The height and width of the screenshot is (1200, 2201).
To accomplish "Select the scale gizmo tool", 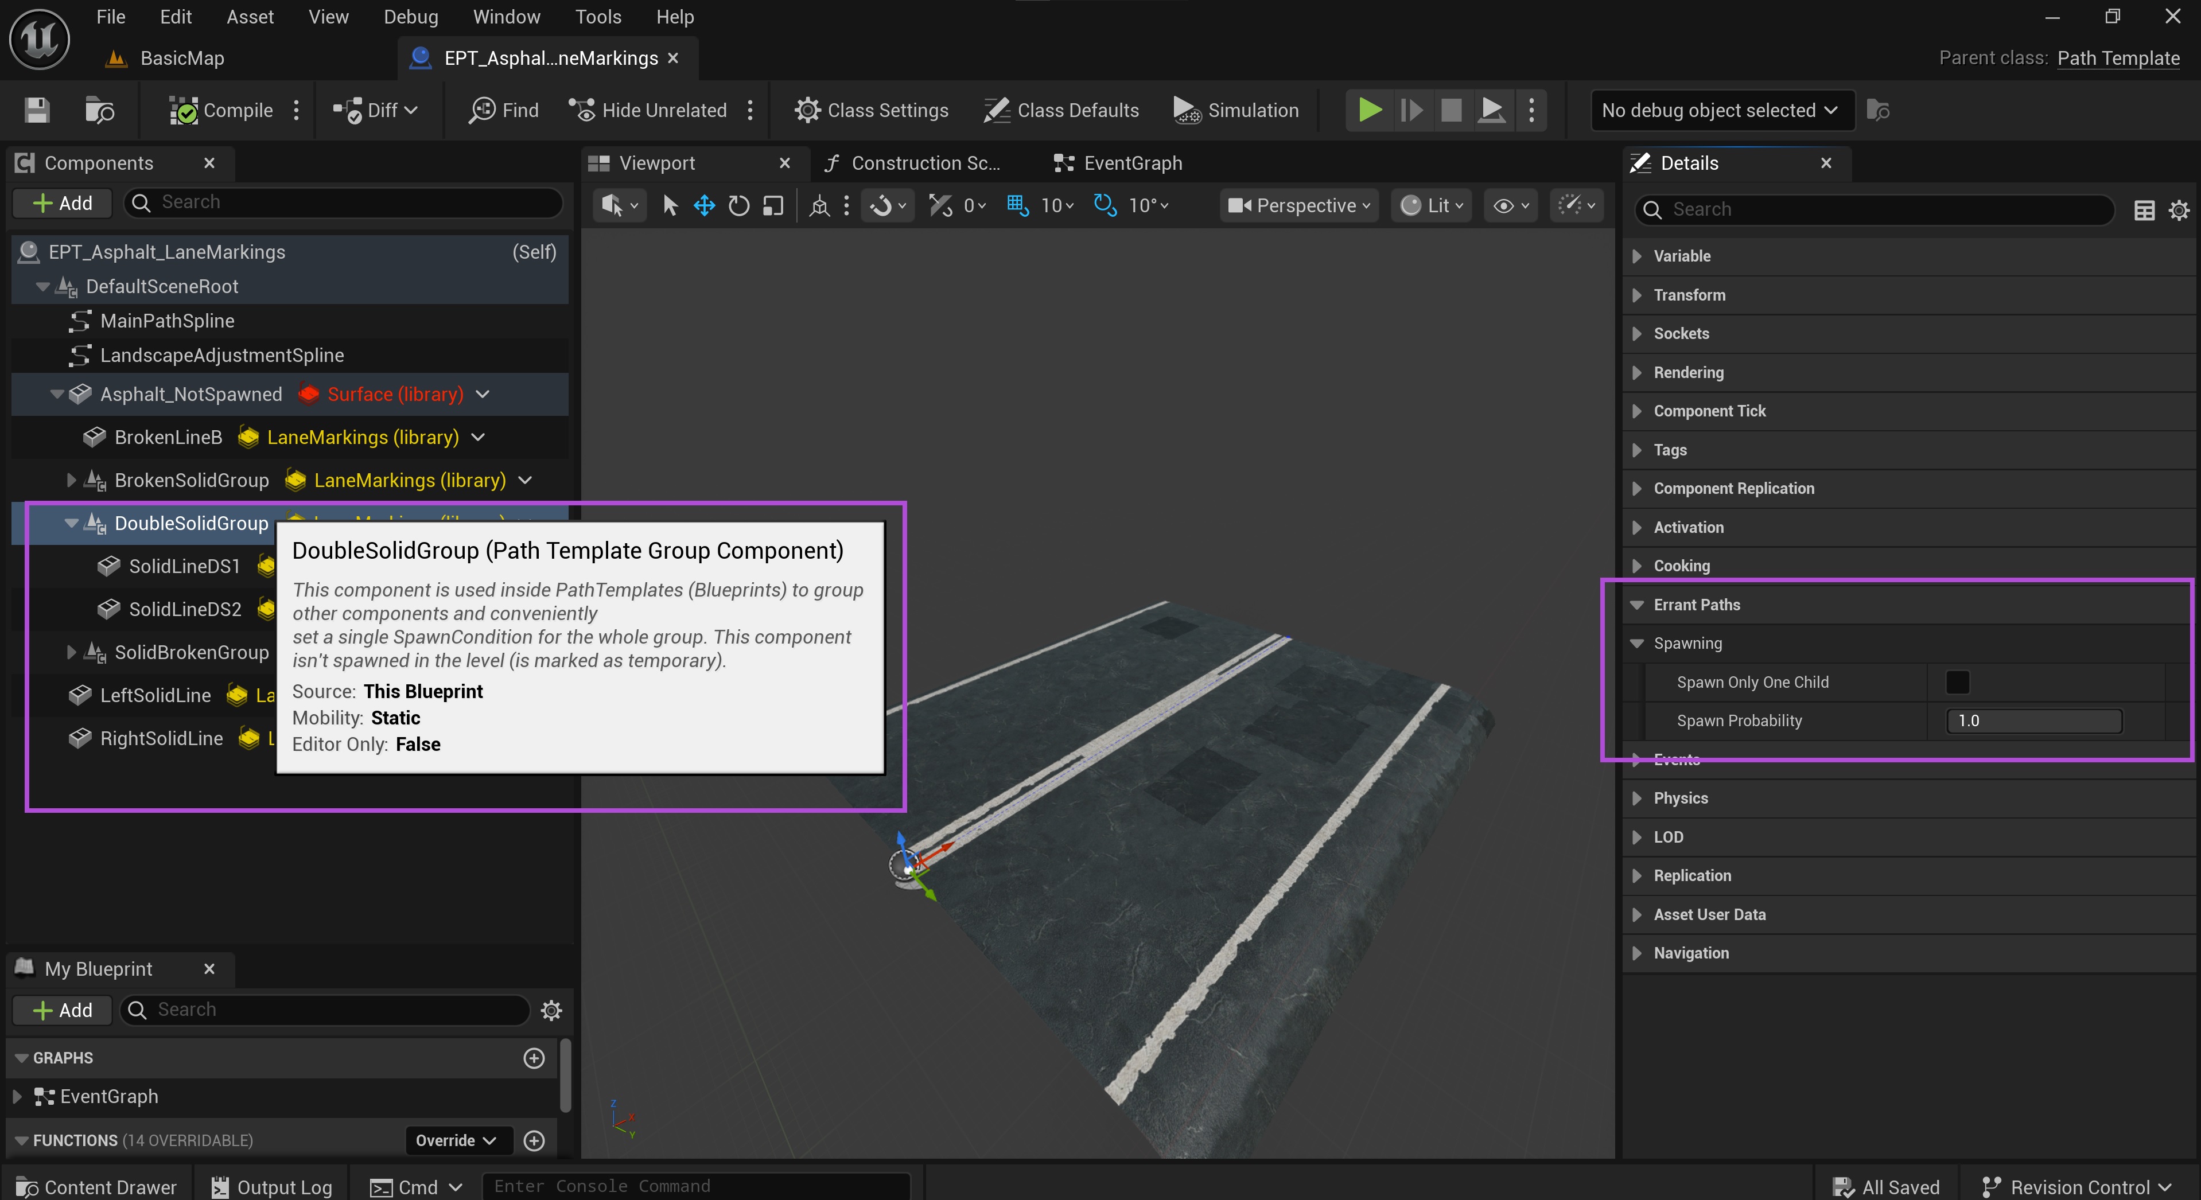I will point(772,205).
